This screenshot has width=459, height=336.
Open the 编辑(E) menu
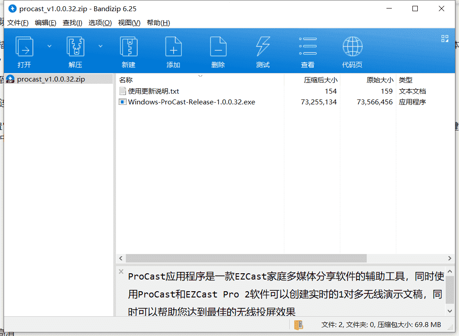[45, 23]
